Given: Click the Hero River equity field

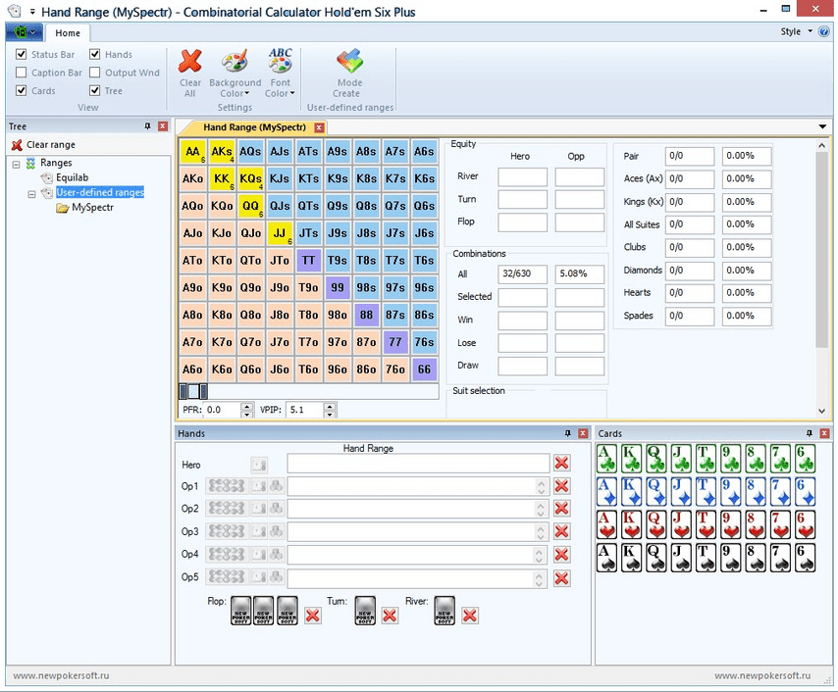Looking at the screenshot, I should [x=522, y=176].
